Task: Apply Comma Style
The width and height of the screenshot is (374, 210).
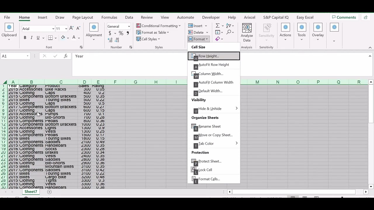Action: coord(128,33)
